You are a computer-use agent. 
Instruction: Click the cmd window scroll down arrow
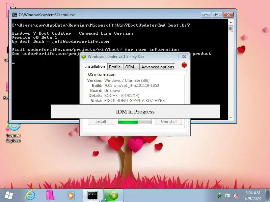[x=231, y=117]
